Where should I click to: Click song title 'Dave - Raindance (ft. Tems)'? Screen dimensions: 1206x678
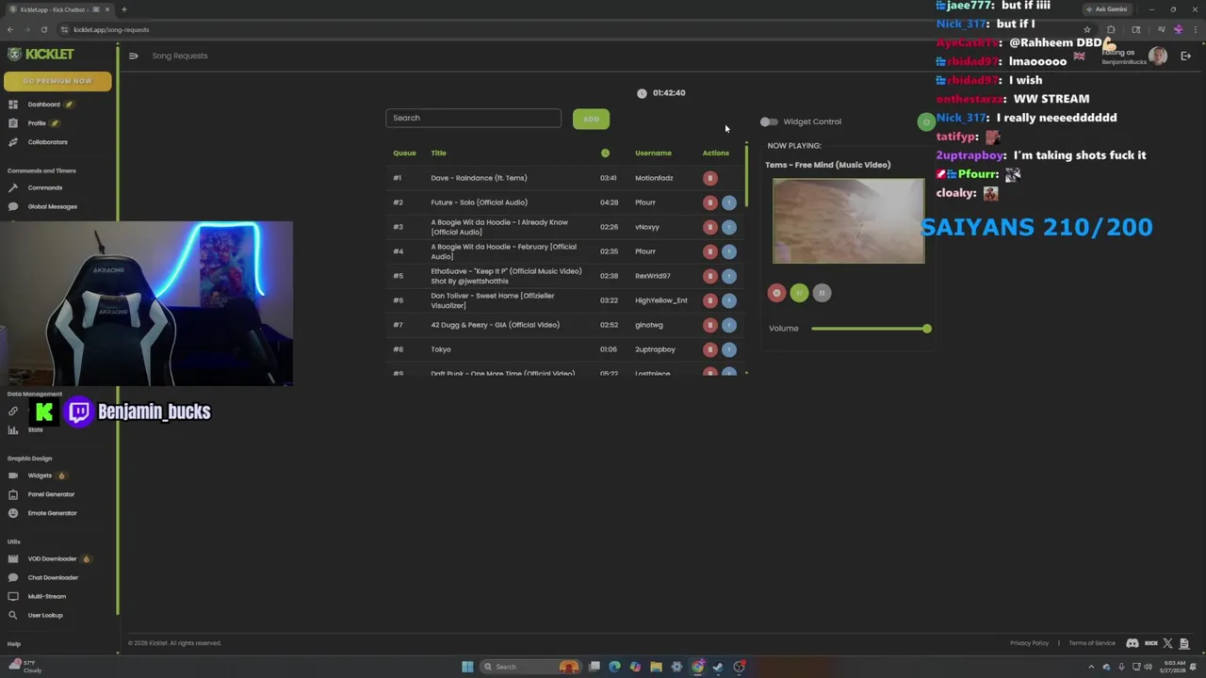pyautogui.click(x=479, y=178)
